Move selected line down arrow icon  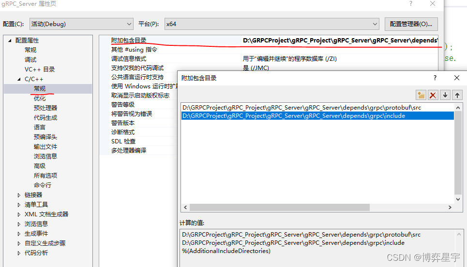445,95
